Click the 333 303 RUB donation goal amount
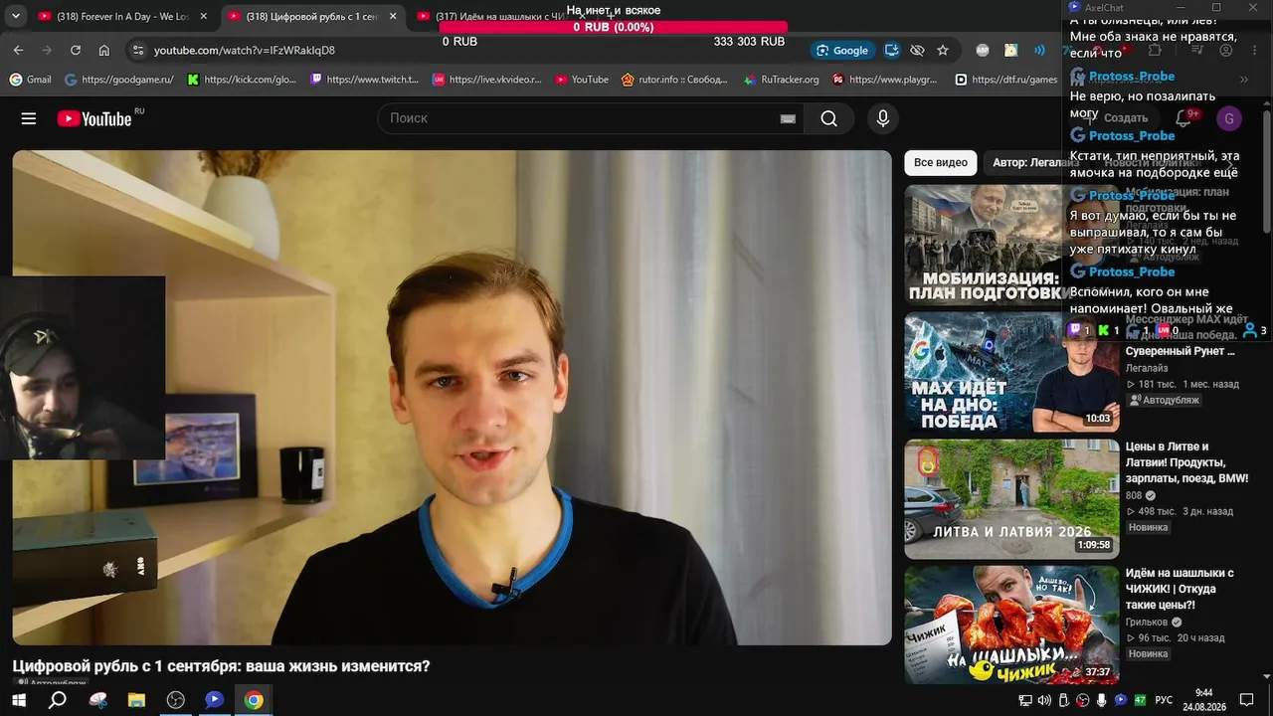 point(749,42)
